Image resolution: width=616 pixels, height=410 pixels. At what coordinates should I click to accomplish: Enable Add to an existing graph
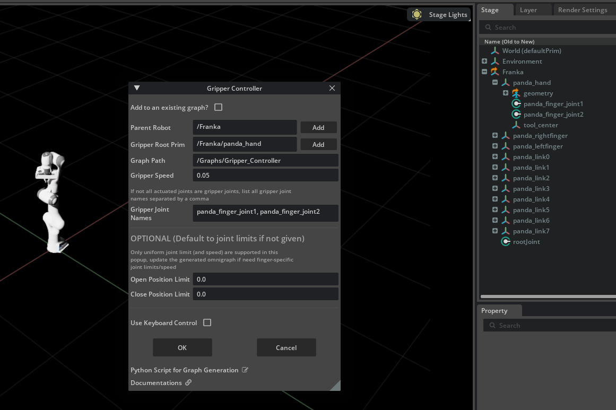tap(218, 107)
